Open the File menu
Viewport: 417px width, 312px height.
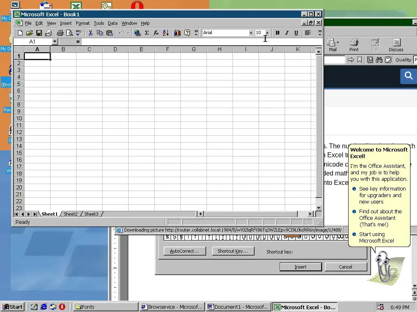click(x=28, y=23)
